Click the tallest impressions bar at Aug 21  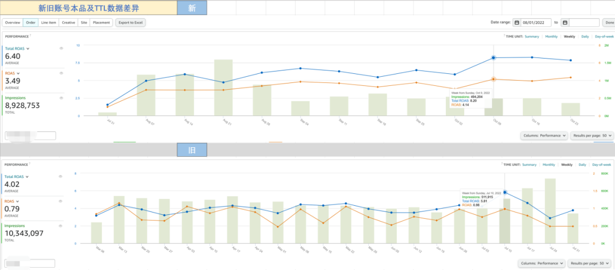click(223, 88)
